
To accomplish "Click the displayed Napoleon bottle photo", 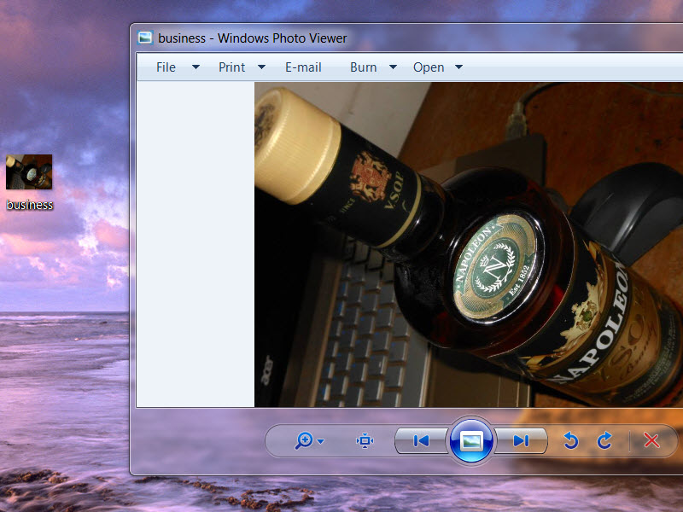I will point(469,245).
